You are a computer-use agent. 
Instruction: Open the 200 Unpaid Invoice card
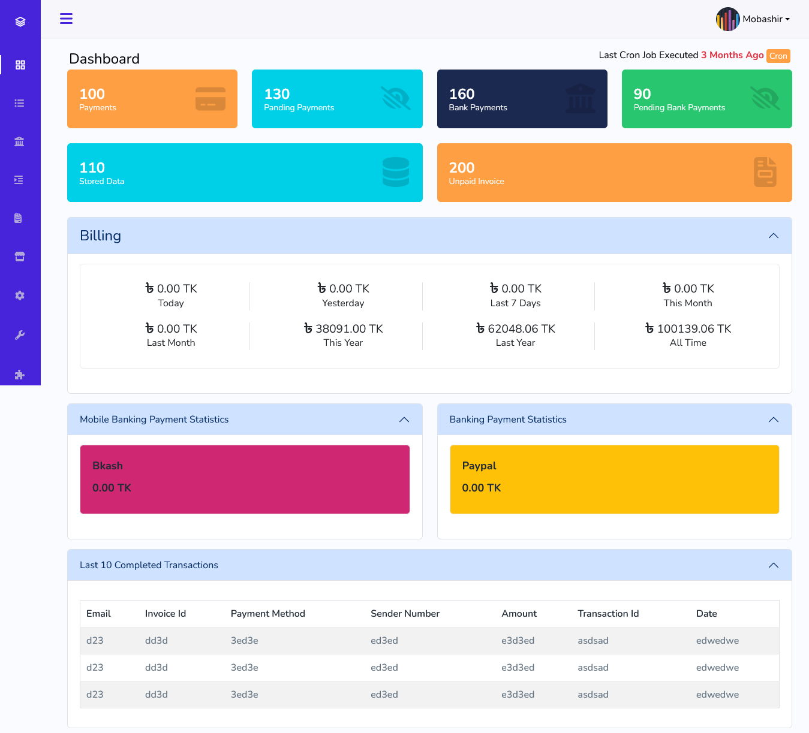[614, 173]
